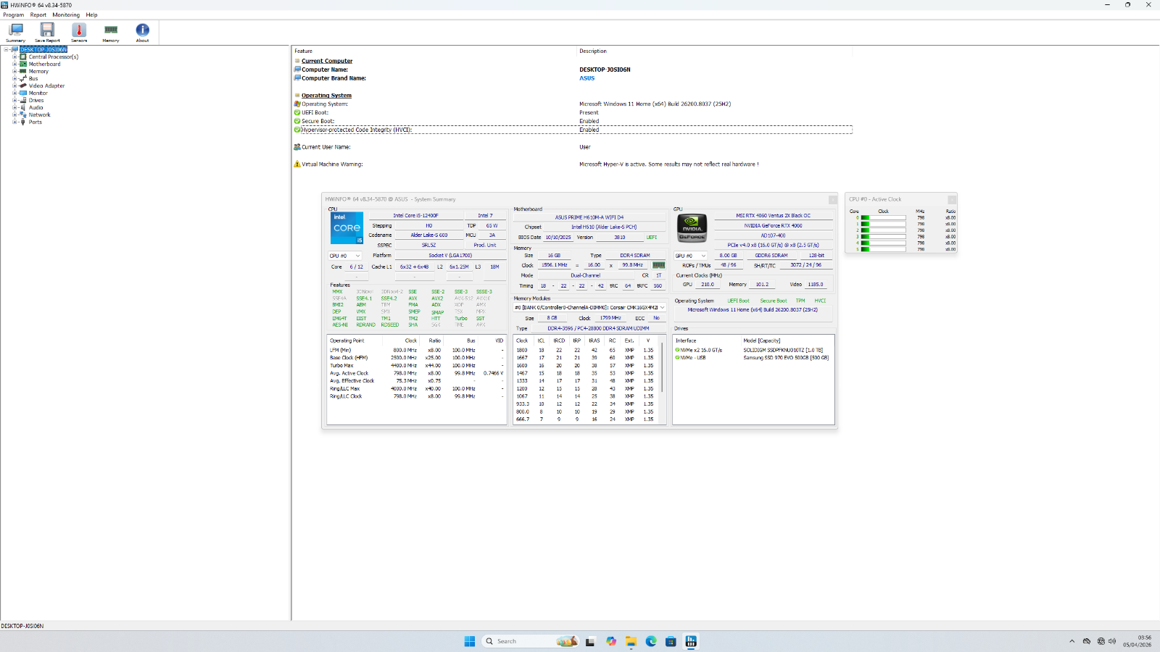1160x652 pixels.
Task: Open the Report menu
Action: pos(38,14)
